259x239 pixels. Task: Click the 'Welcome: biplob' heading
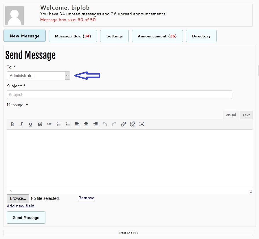[x=65, y=8]
